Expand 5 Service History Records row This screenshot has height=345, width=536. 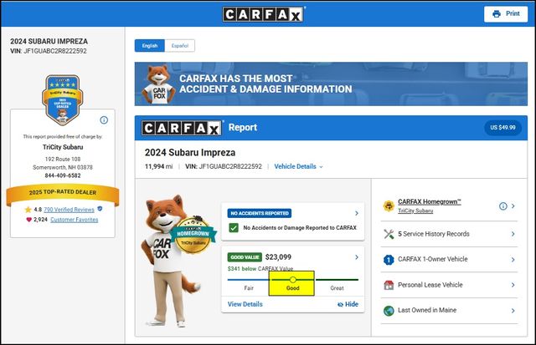pyautogui.click(x=449, y=234)
